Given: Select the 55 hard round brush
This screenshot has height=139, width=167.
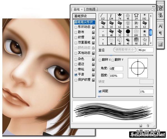Looking at the screenshot, I should click(128, 33).
